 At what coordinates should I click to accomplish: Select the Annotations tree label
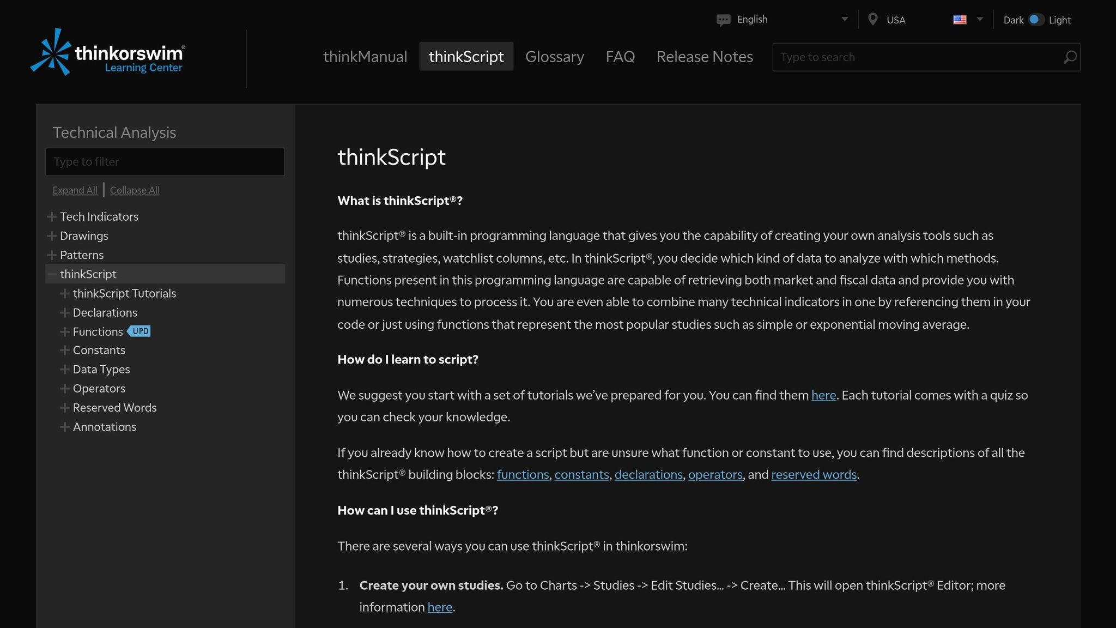[x=105, y=426]
